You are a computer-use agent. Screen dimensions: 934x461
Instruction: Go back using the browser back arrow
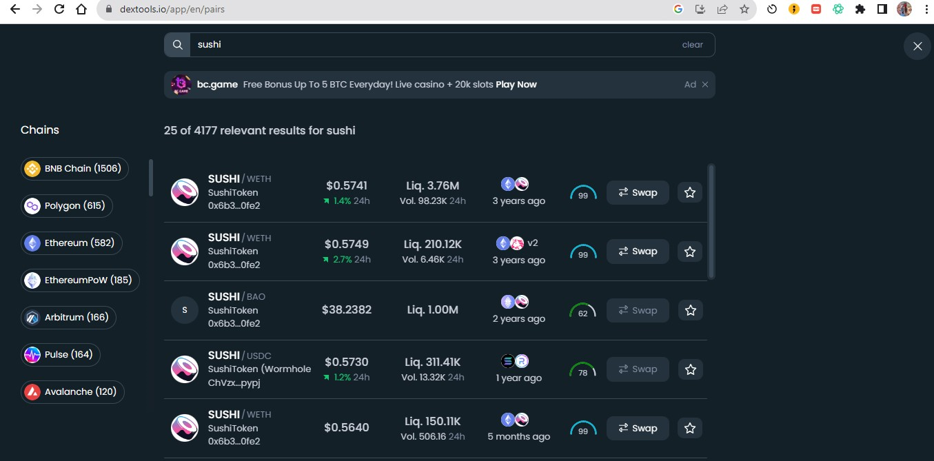(x=14, y=10)
